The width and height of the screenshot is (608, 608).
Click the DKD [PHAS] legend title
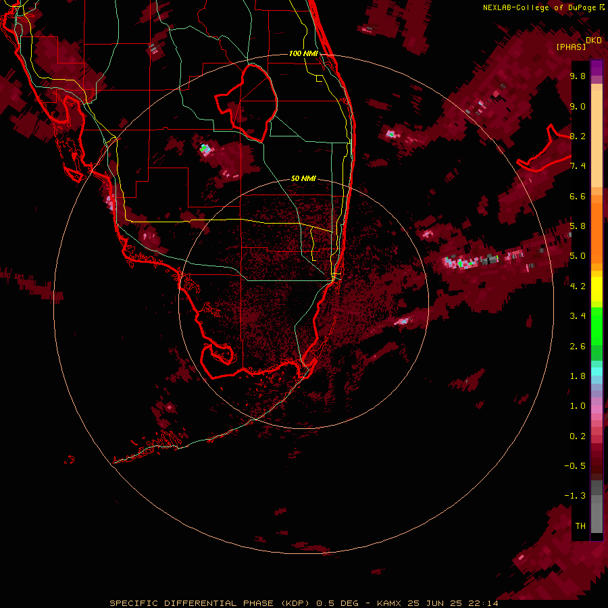point(578,43)
